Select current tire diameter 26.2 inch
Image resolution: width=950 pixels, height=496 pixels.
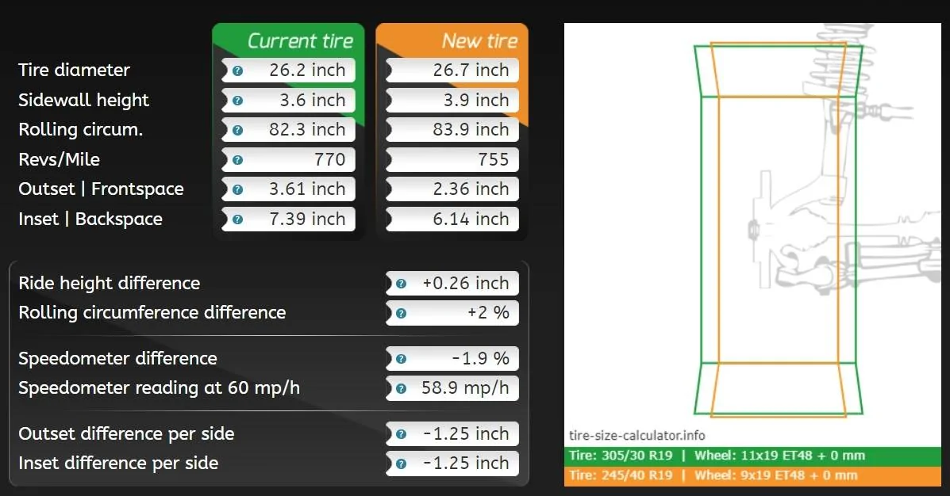(288, 71)
